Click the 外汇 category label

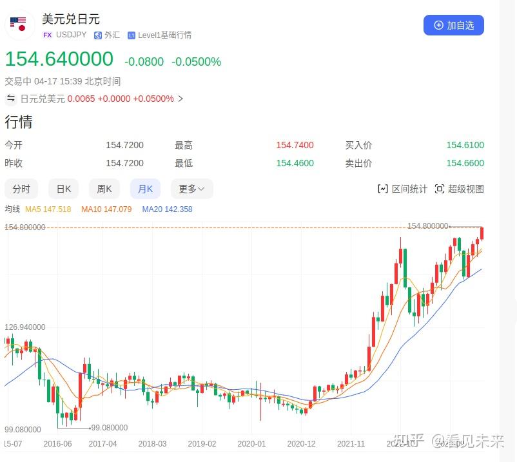point(112,35)
